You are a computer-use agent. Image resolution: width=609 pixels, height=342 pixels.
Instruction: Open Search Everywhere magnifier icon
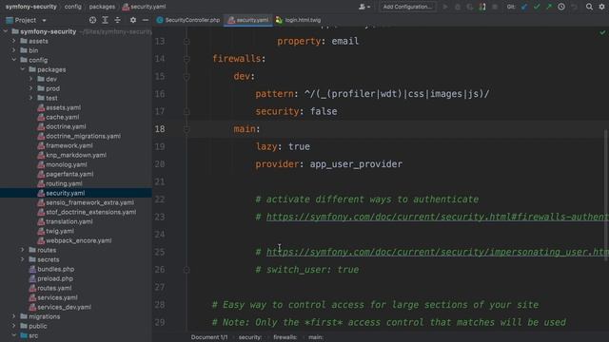[x=589, y=7]
